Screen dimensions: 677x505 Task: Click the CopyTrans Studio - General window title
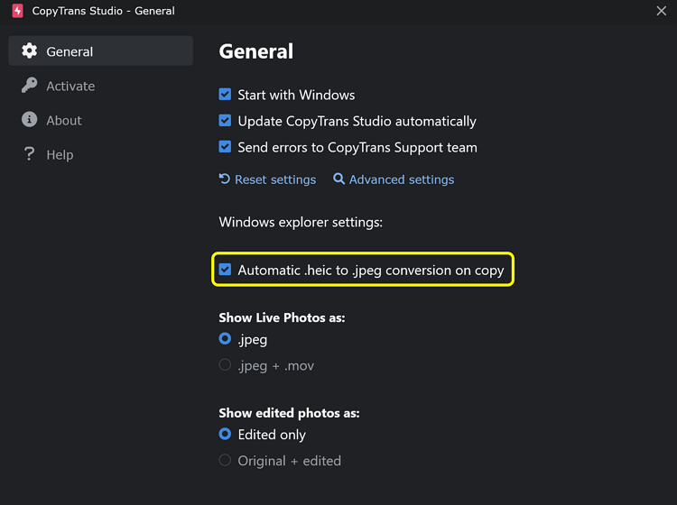(x=103, y=11)
